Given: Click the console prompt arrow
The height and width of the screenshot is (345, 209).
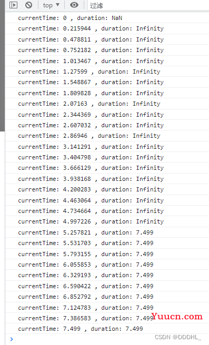Looking at the screenshot, I should point(12,339).
